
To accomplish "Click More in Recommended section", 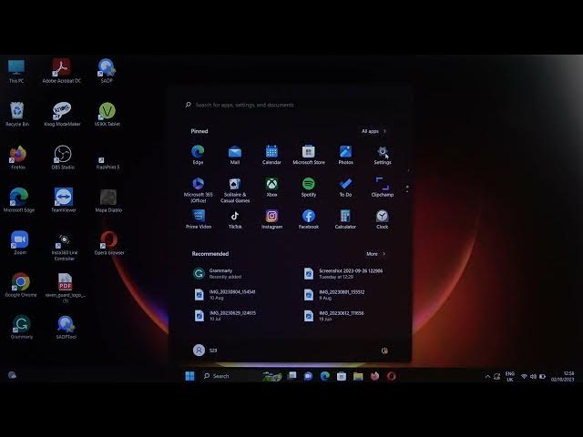I will click(375, 254).
